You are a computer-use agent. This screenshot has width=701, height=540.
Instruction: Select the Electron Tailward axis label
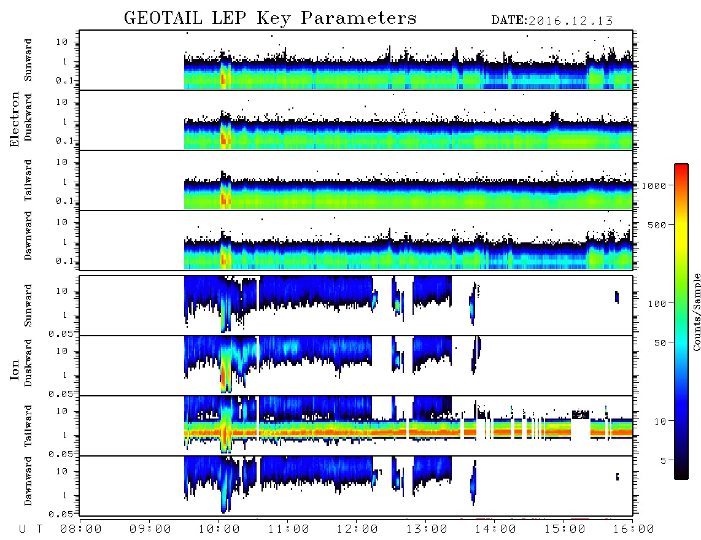[x=28, y=180]
